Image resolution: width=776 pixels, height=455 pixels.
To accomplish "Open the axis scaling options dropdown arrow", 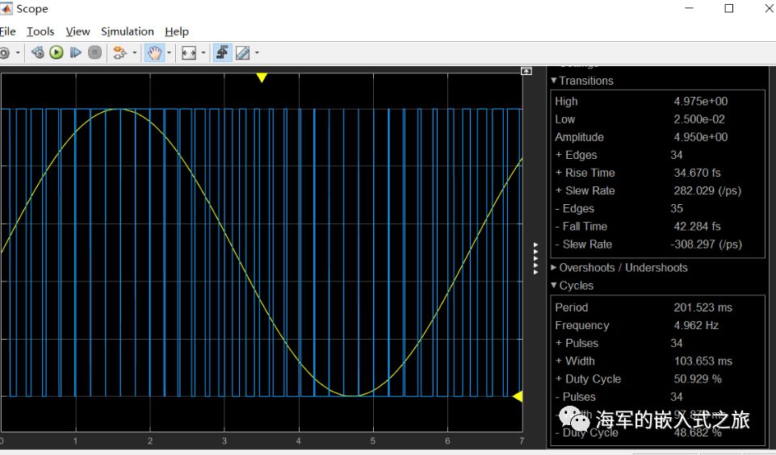I will 203,52.
